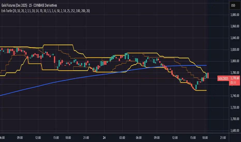Image resolution: width=241 pixels, height=142 pixels.
Task: Click the 3,880.00 price axis label
Action: (235, 15)
